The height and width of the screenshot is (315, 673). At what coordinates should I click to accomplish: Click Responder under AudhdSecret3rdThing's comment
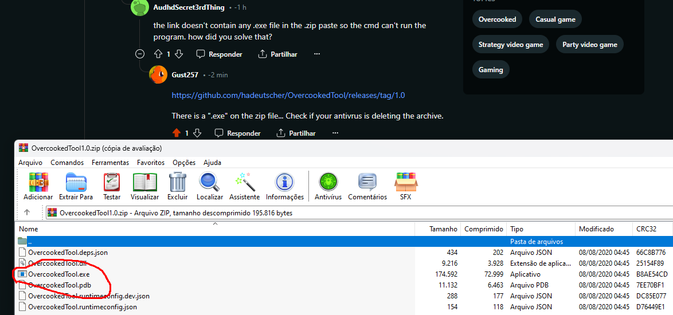[220, 54]
